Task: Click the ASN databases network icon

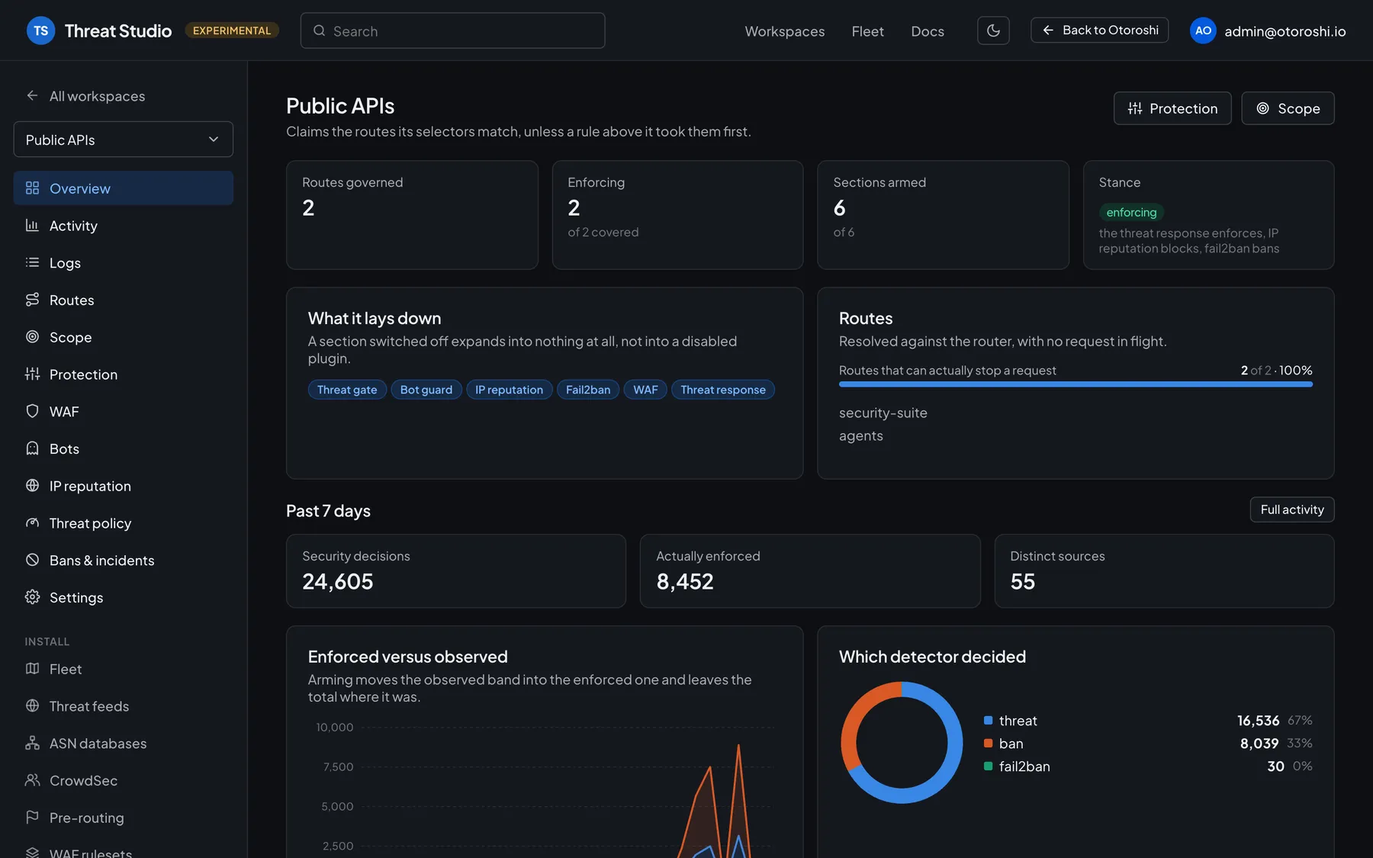Action: (x=32, y=743)
